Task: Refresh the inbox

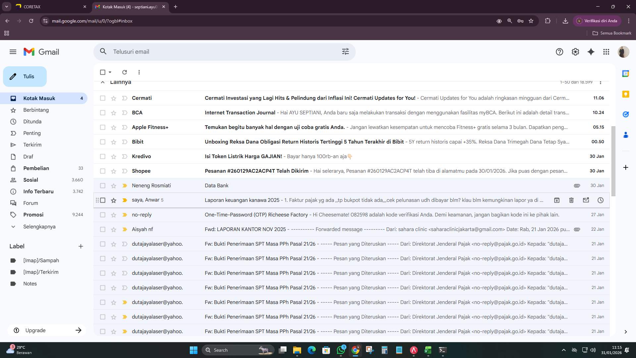Action: pyautogui.click(x=125, y=72)
